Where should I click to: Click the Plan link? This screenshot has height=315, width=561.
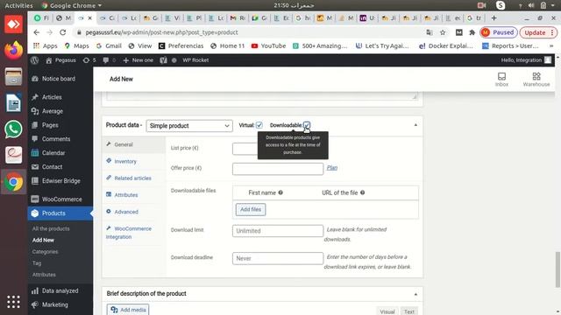click(x=332, y=167)
